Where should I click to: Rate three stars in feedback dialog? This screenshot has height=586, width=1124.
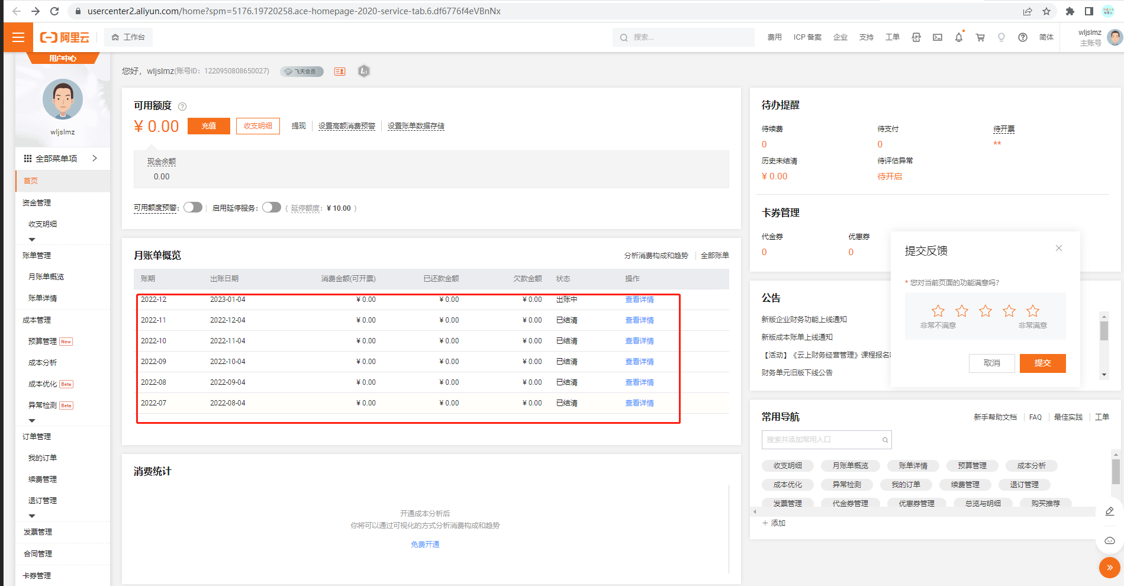[x=985, y=311]
